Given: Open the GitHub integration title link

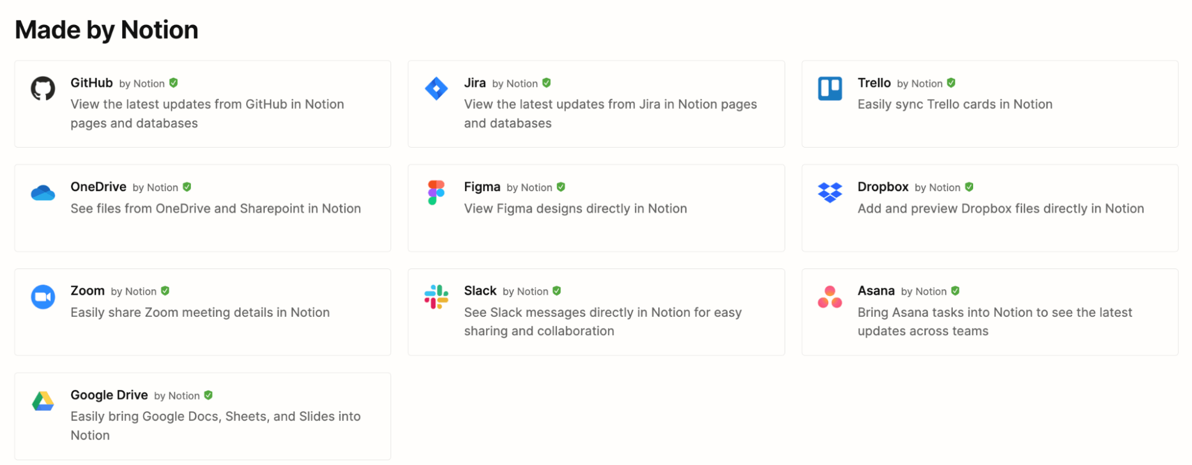Looking at the screenshot, I should pos(91,83).
